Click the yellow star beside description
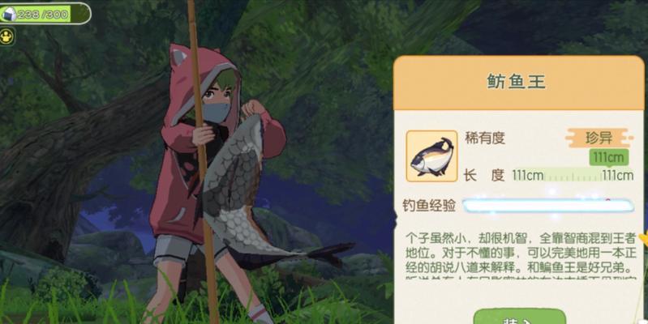This screenshot has width=648, height=324. click(x=644, y=240)
